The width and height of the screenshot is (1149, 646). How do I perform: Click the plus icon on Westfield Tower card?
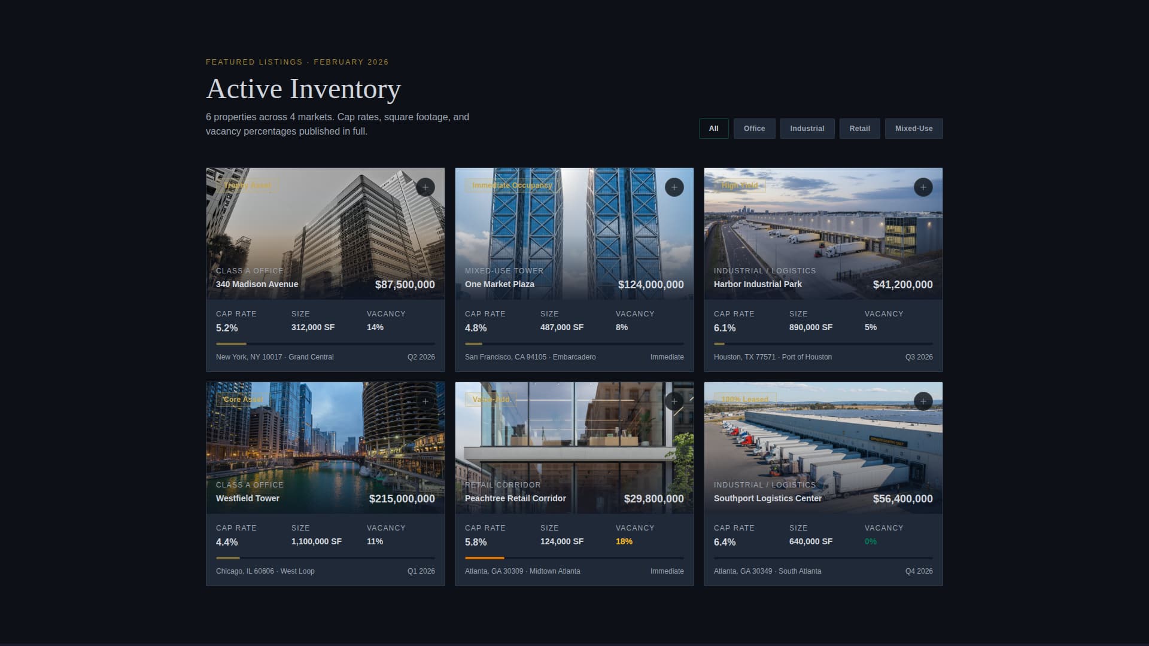[x=425, y=401]
